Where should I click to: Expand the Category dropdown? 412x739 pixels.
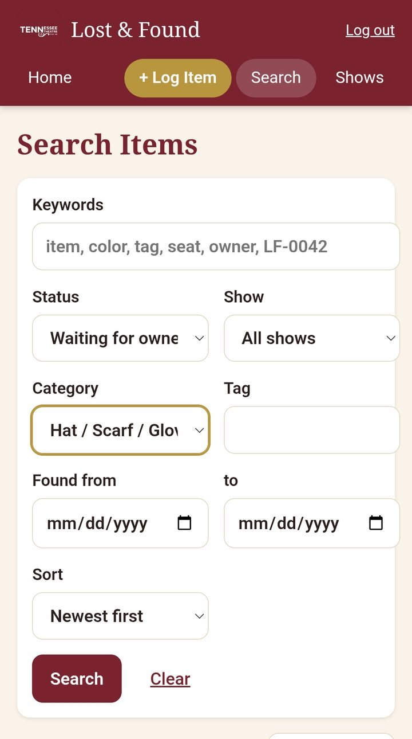120,430
